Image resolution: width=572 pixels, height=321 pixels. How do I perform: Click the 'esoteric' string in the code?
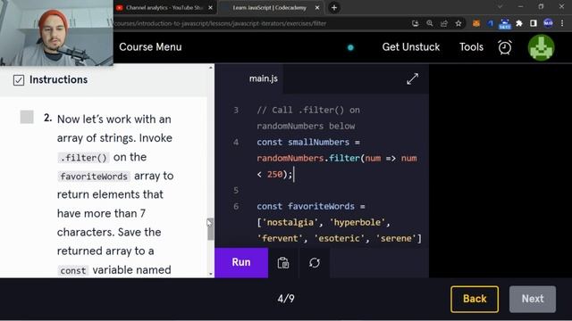pyautogui.click(x=339, y=238)
